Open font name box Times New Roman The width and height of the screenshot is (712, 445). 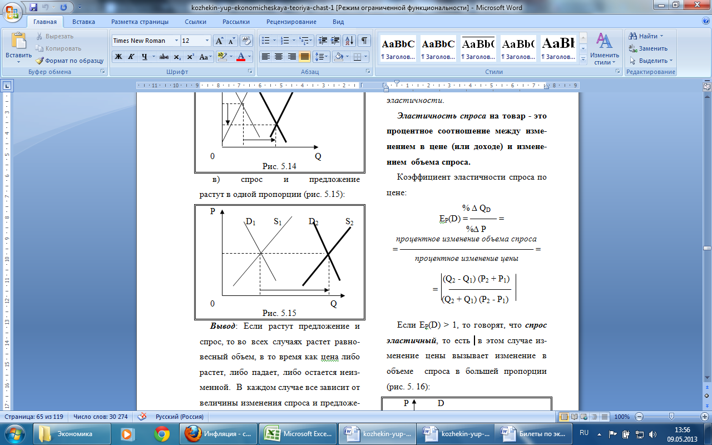[146, 41]
